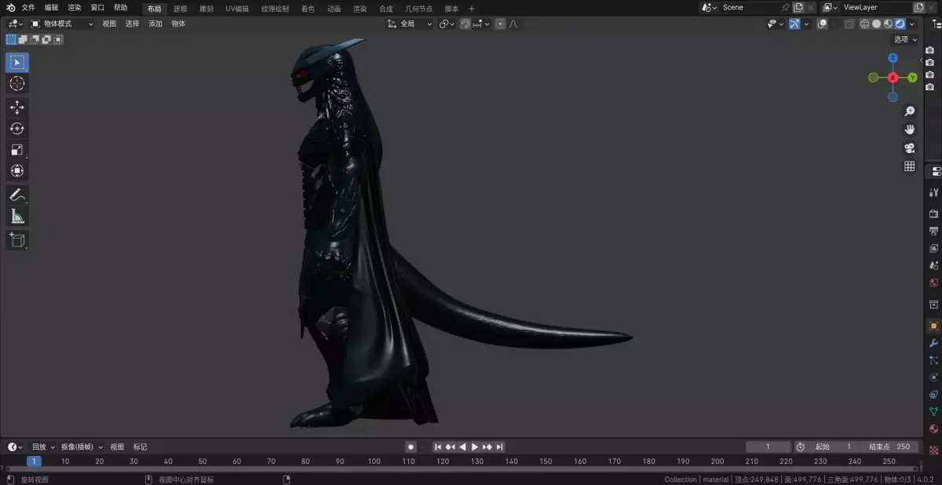
Task: Open the 标记 marker menu in timeline
Action: [x=140, y=447]
